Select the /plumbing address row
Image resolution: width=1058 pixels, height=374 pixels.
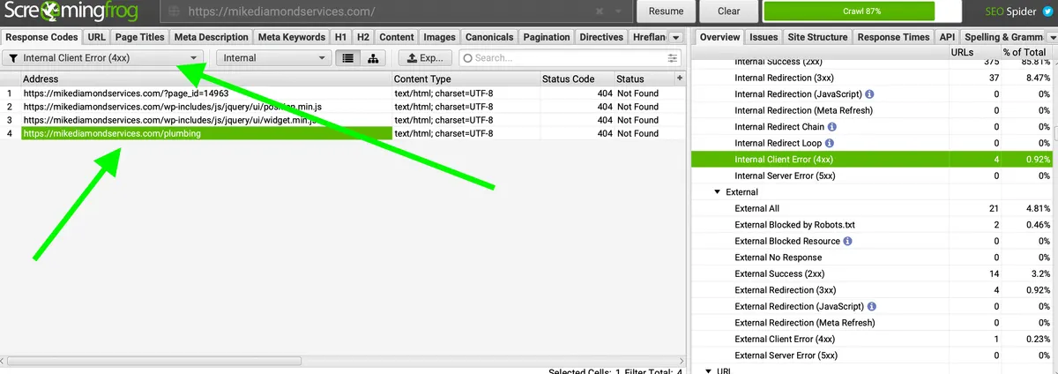click(x=344, y=133)
